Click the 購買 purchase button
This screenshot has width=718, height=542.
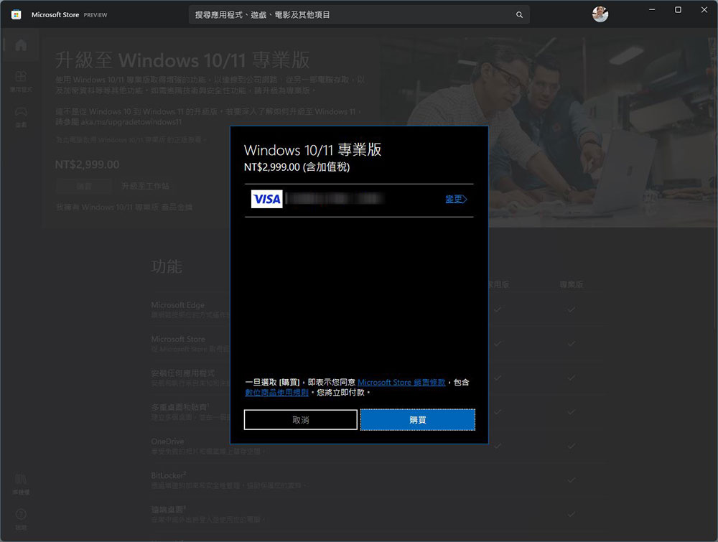pos(418,420)
